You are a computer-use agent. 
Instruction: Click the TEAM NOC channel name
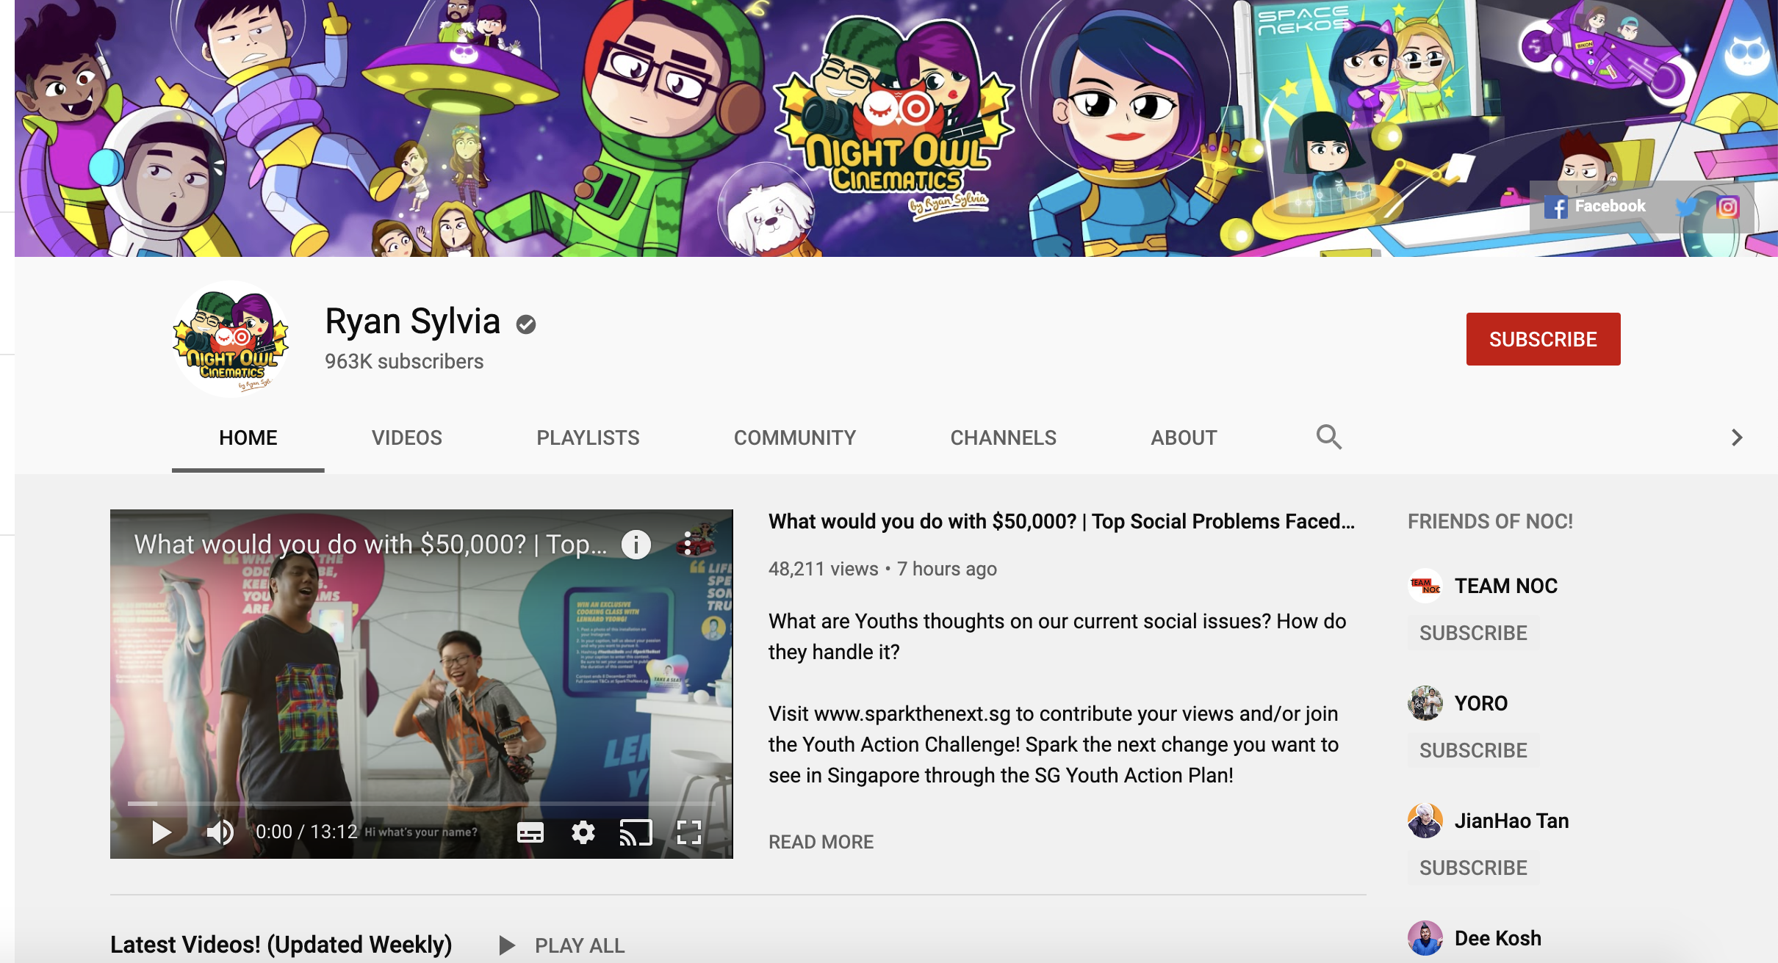click(1506, 586)
